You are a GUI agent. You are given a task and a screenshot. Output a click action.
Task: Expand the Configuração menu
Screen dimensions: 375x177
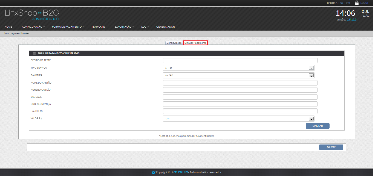(33, 27)
